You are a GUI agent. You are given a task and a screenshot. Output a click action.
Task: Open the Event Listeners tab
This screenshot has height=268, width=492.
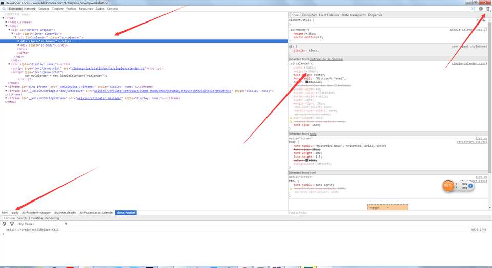pyautogui.click(x=329, y=15)
